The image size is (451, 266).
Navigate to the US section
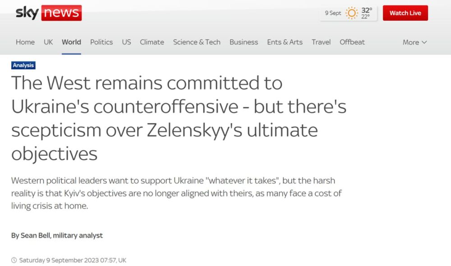pyautogui.click(x=126, y=42)
